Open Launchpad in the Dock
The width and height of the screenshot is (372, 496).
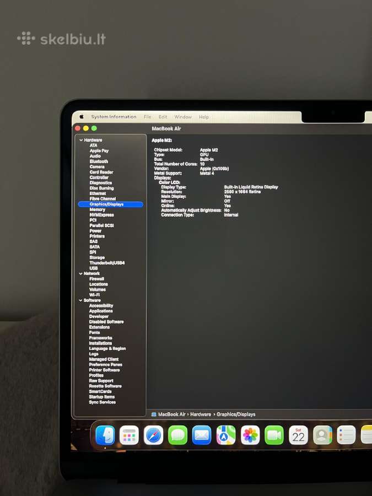coord(129,435)
